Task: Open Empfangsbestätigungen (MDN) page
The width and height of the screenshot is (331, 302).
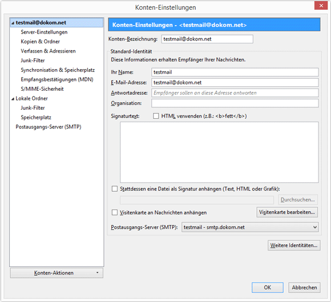Action: (x=57, y=79)
